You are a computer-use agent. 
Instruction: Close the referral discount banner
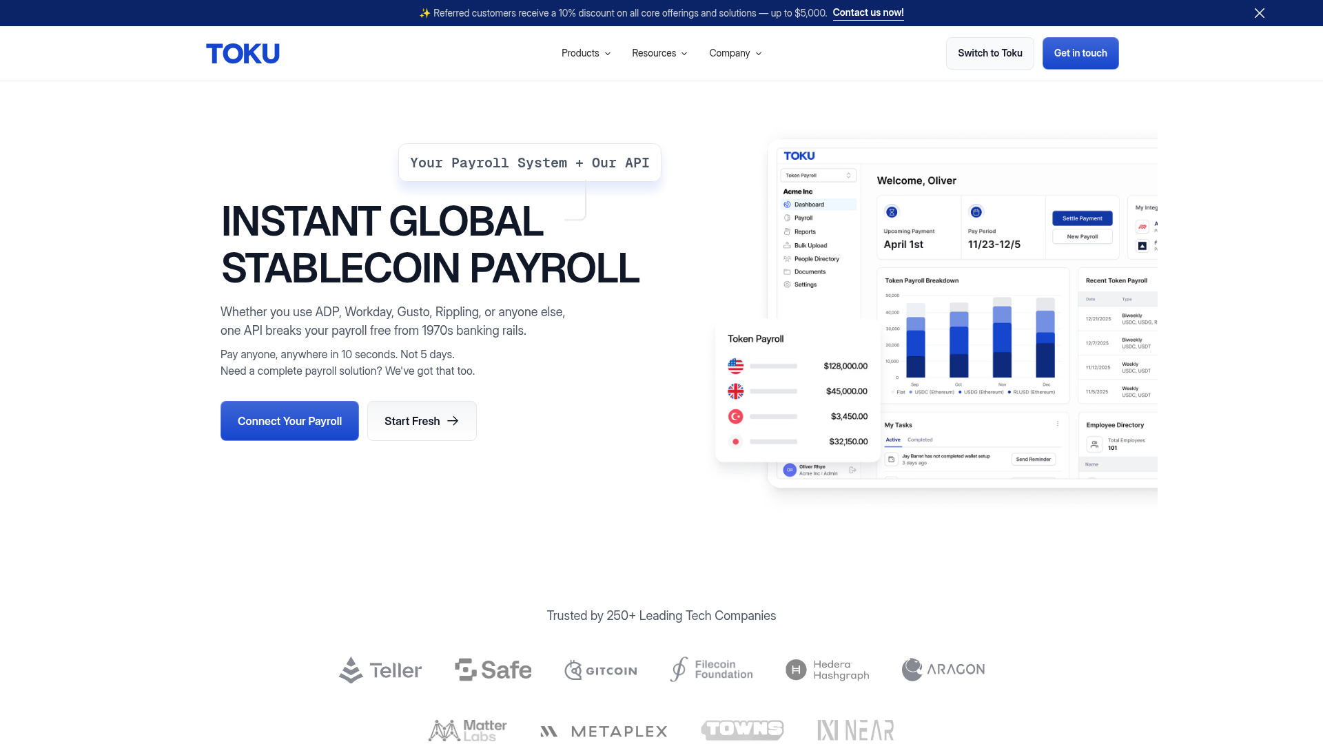(x=1259, y=13)
